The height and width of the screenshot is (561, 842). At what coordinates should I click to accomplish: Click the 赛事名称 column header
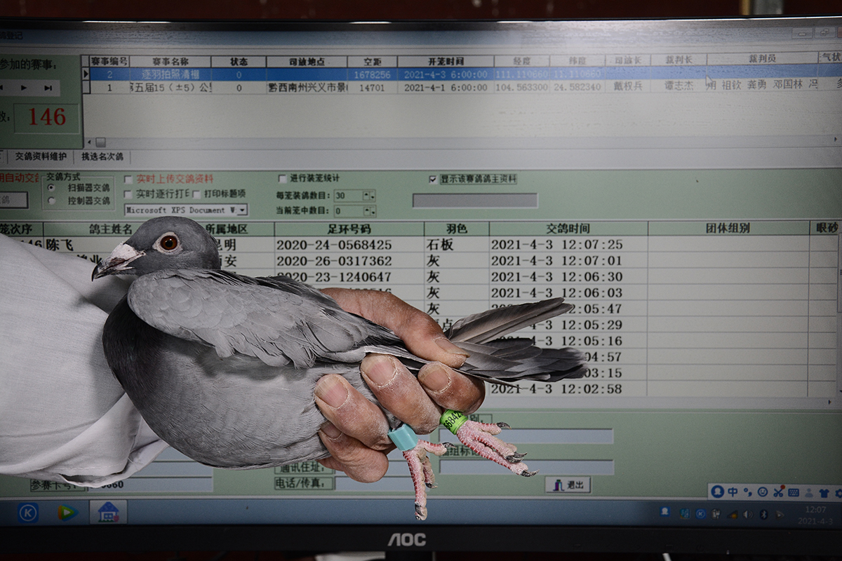coord(170,62)
